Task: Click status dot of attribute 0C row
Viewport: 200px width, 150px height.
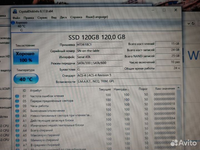Action: (17, 111)
